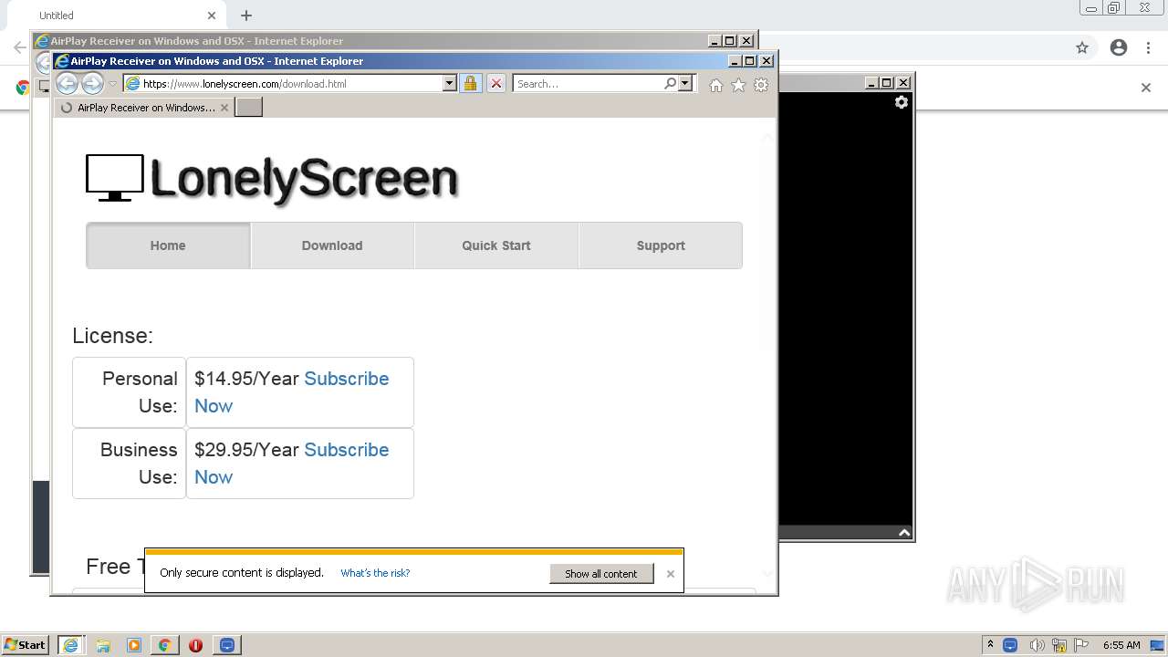Click Subscribe Now for Personal Use
The height and width of the screenshot is (657, 1168).
coord(346,379)
